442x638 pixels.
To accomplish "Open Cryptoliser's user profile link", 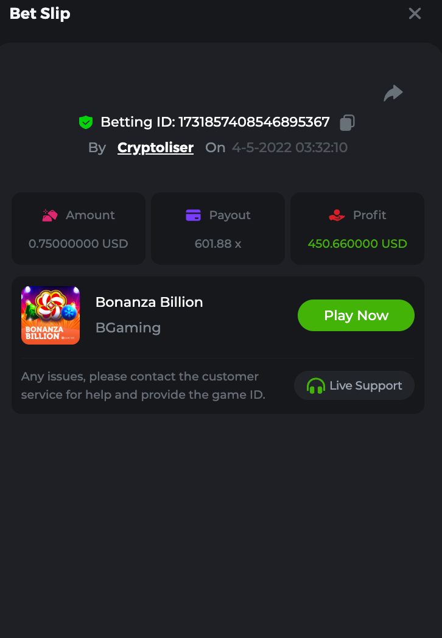I will 155,147.
